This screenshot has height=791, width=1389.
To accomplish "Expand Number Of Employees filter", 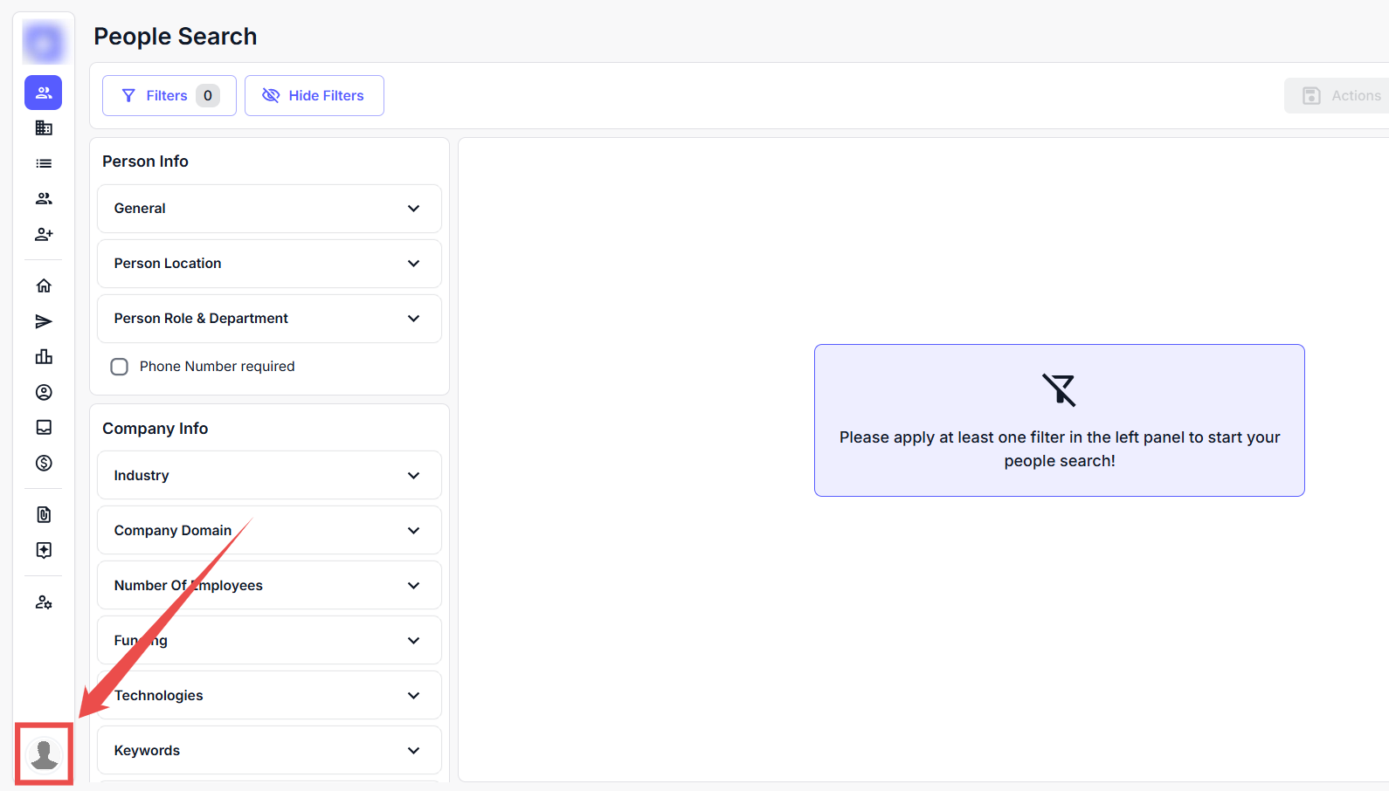I will [269, 586].
